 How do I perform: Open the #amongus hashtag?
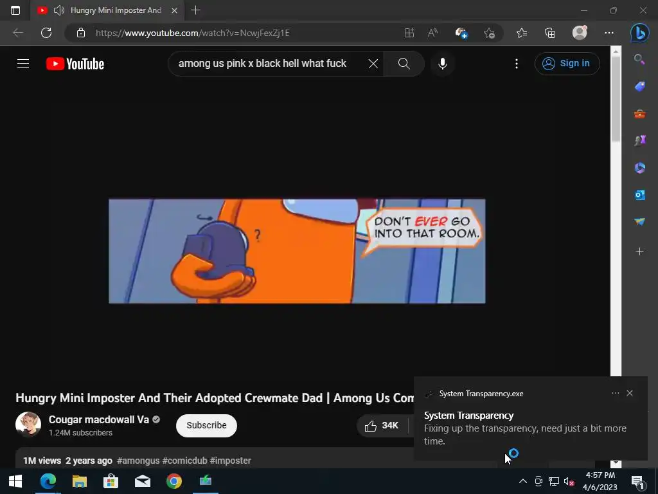pos(138,461)
